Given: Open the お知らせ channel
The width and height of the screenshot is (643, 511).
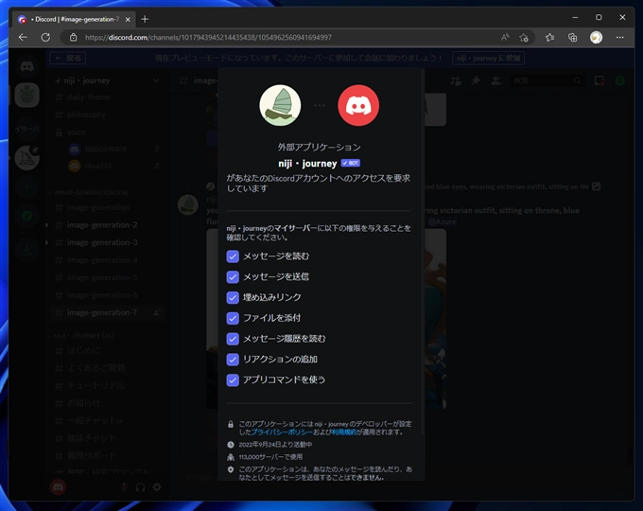Looking at the screenshot, I should coord(107,403).
